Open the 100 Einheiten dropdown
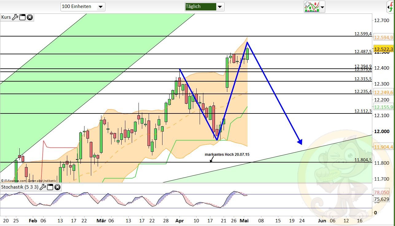The height and width of the screenshot is (226, 395). (83, 6)
